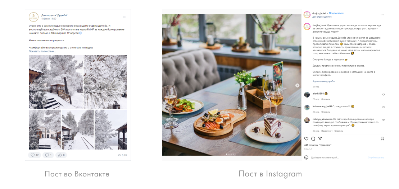Click the Instagram comment bubble icon
Image resolution: width=399 pixels, height=189 pixels.
313,138
